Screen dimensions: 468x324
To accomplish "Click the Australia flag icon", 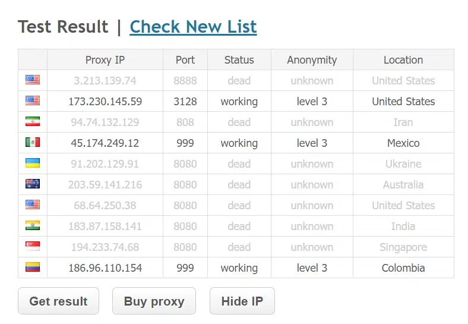I will coord(33,184).
